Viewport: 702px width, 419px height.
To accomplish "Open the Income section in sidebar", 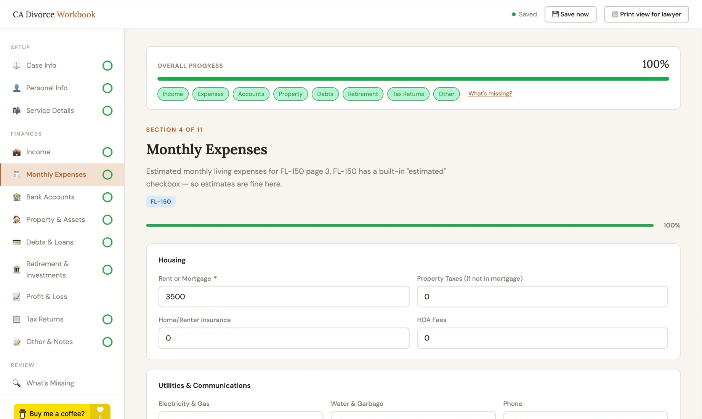I will pos(62,152).
